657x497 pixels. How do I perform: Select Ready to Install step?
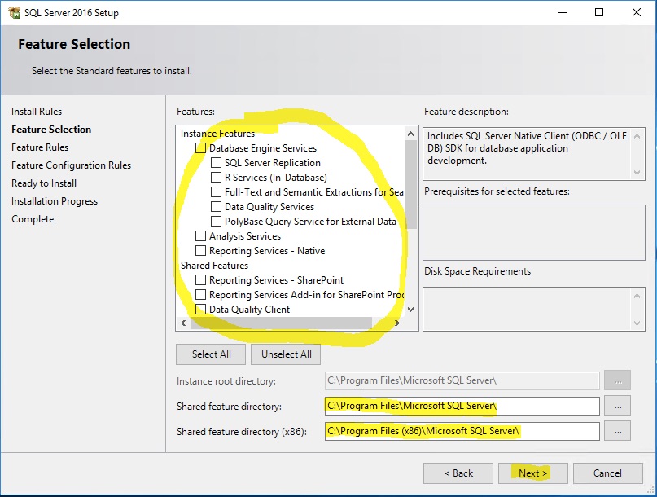pyautogui.click(x=44, y=183)
